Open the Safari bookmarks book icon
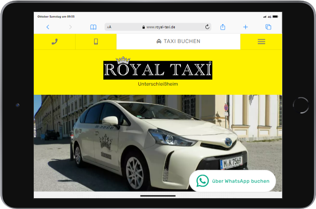 [x=93, y=27]
